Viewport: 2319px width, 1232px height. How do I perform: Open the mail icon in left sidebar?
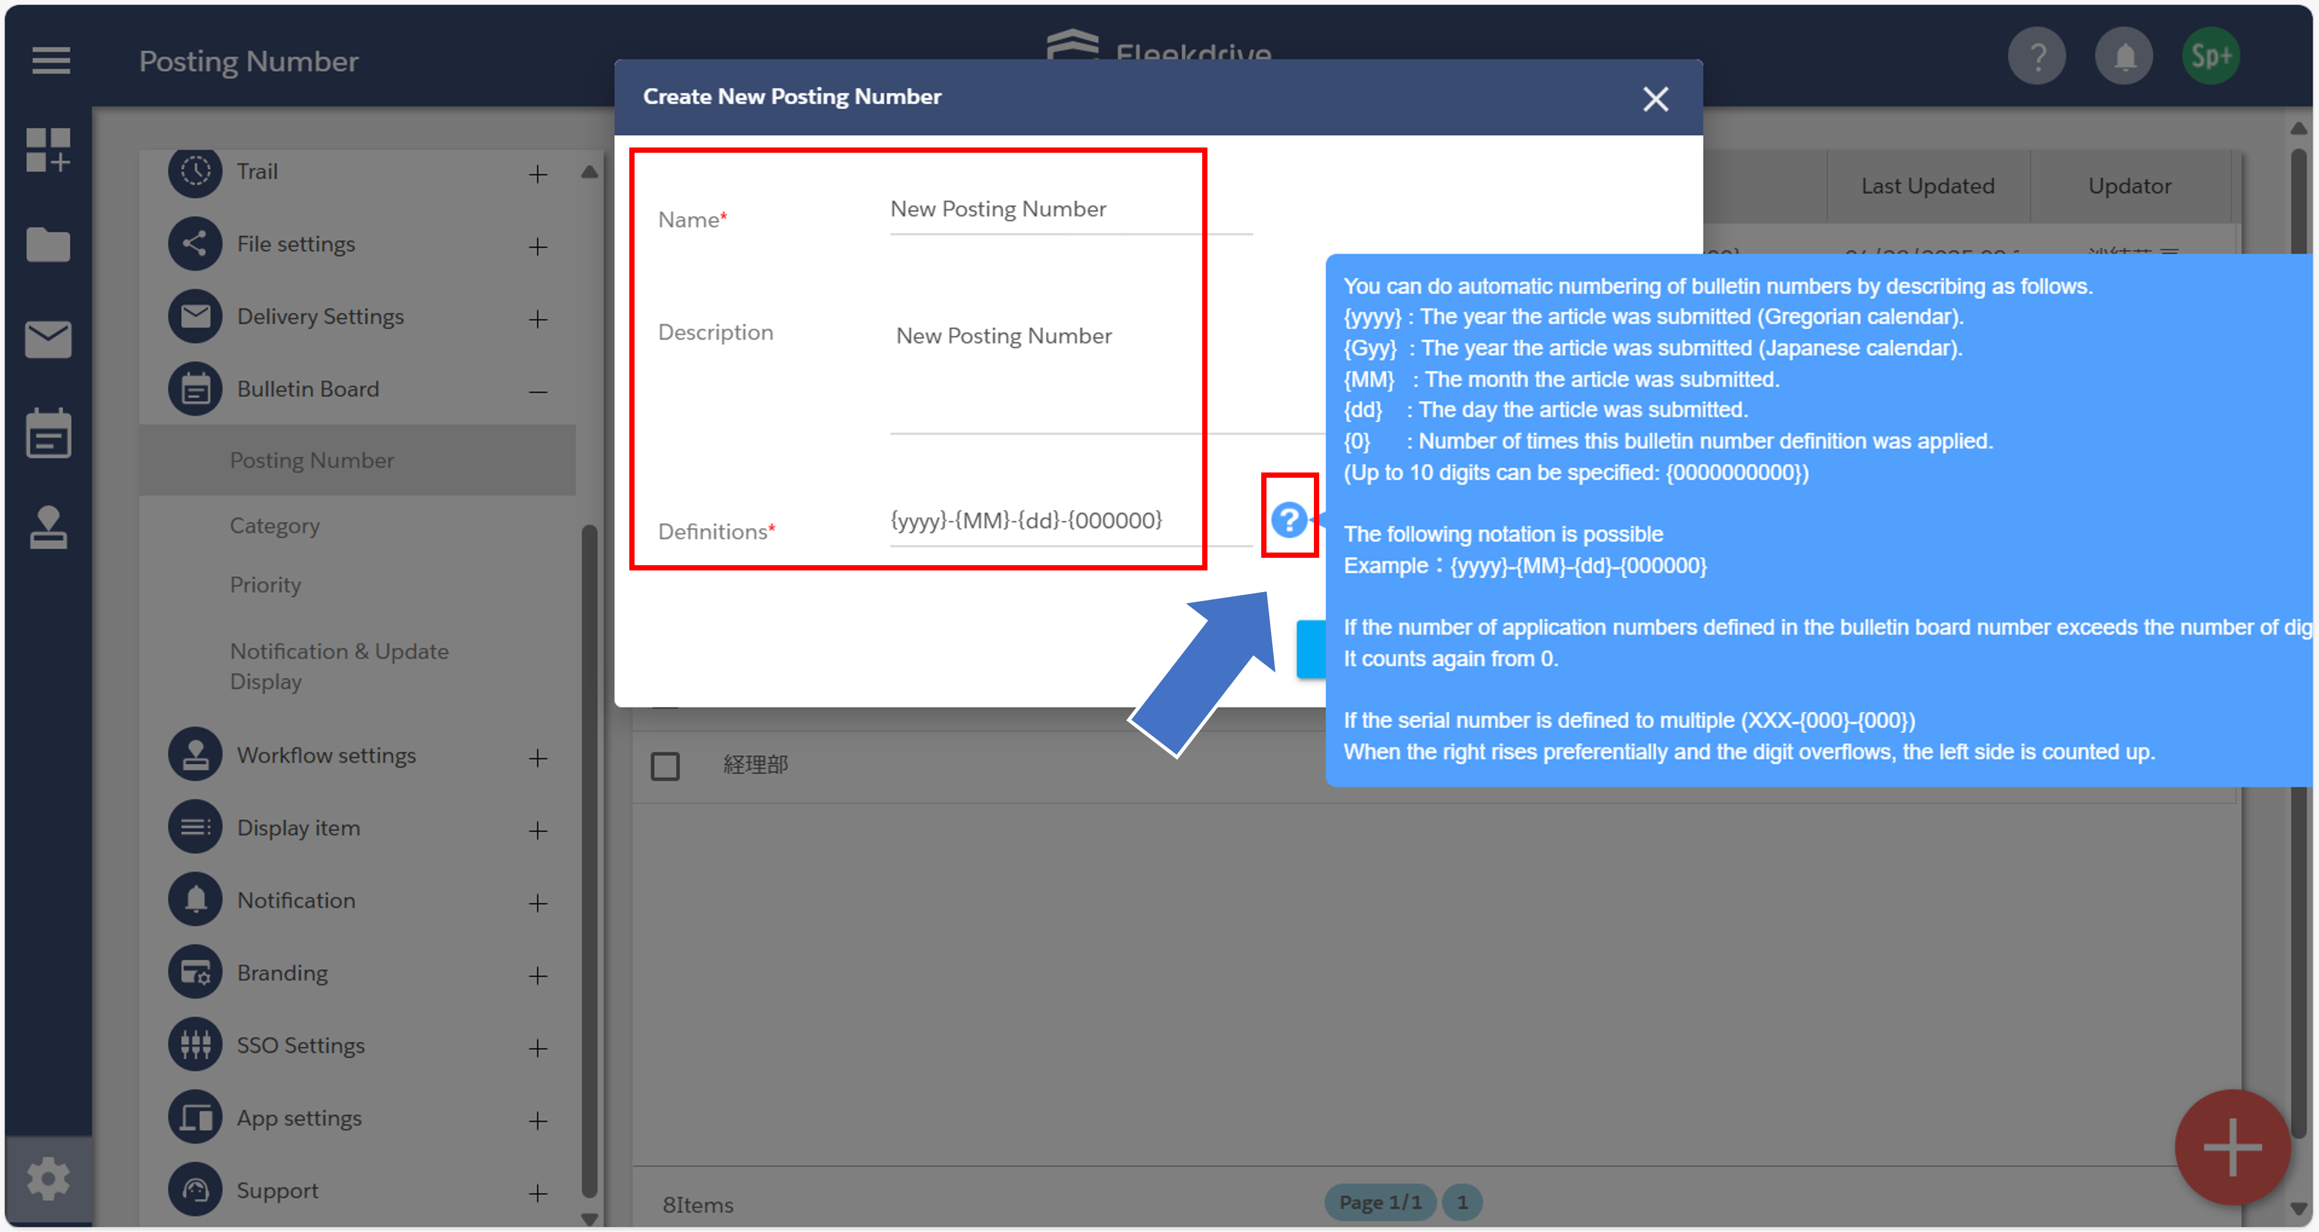click(48, 339)
